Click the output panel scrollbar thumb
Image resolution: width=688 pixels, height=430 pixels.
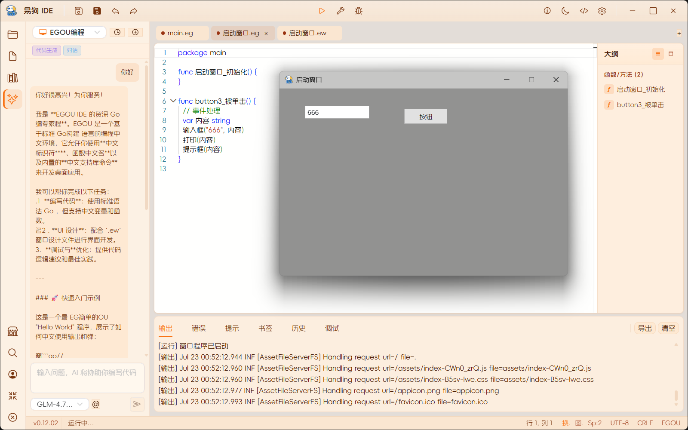pyautogui.click(x=676, y=396)
